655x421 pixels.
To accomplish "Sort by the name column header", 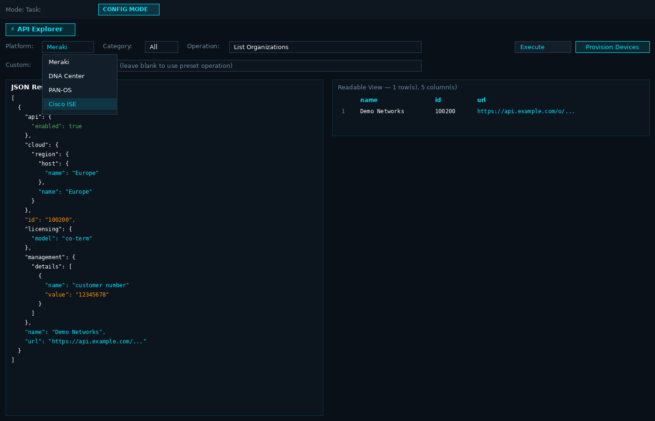I will pyautogui.click(x=369, y=100).
